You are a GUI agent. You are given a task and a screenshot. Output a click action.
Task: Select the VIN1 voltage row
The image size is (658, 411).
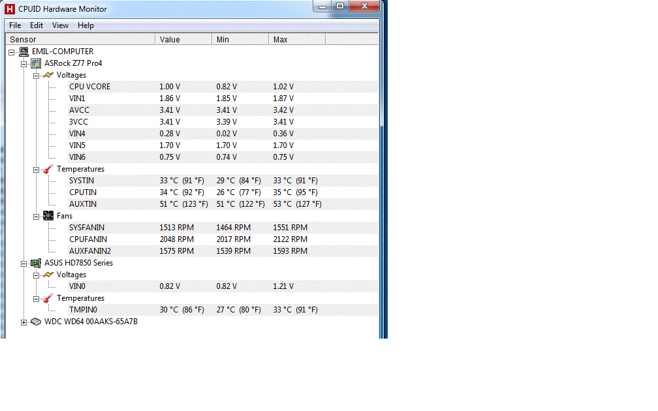(x=223, y=99)
